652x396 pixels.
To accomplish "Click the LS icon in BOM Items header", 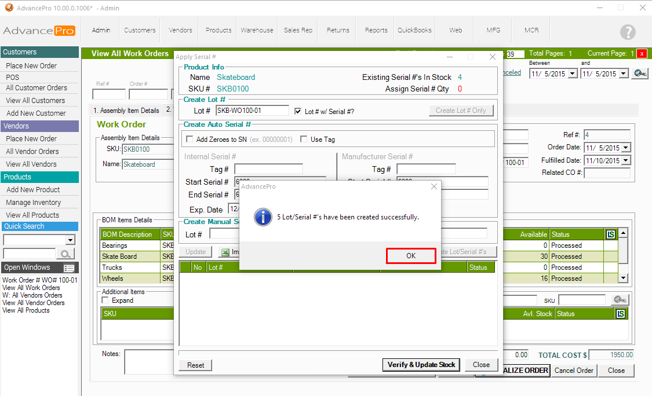I will [x=610, y=234].
